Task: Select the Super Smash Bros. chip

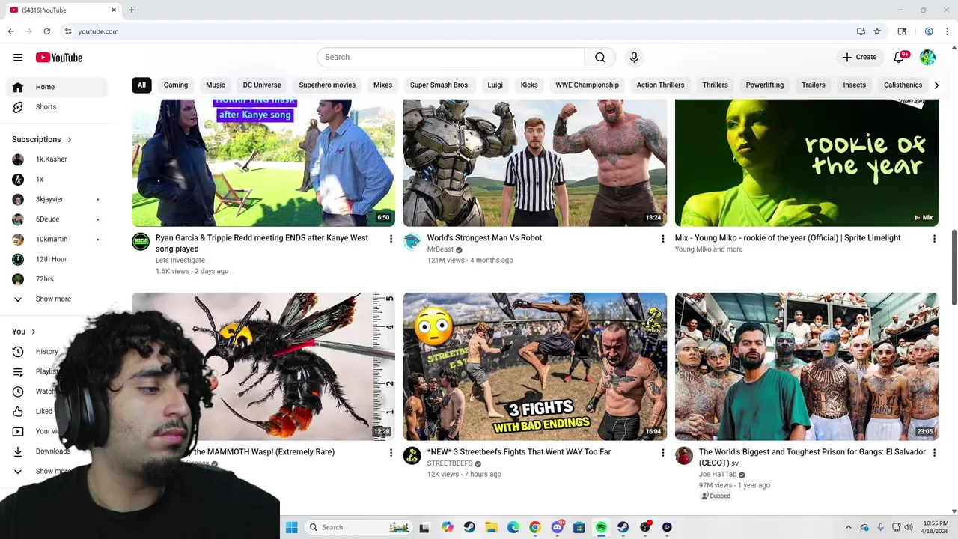Action: pos(440,85)
